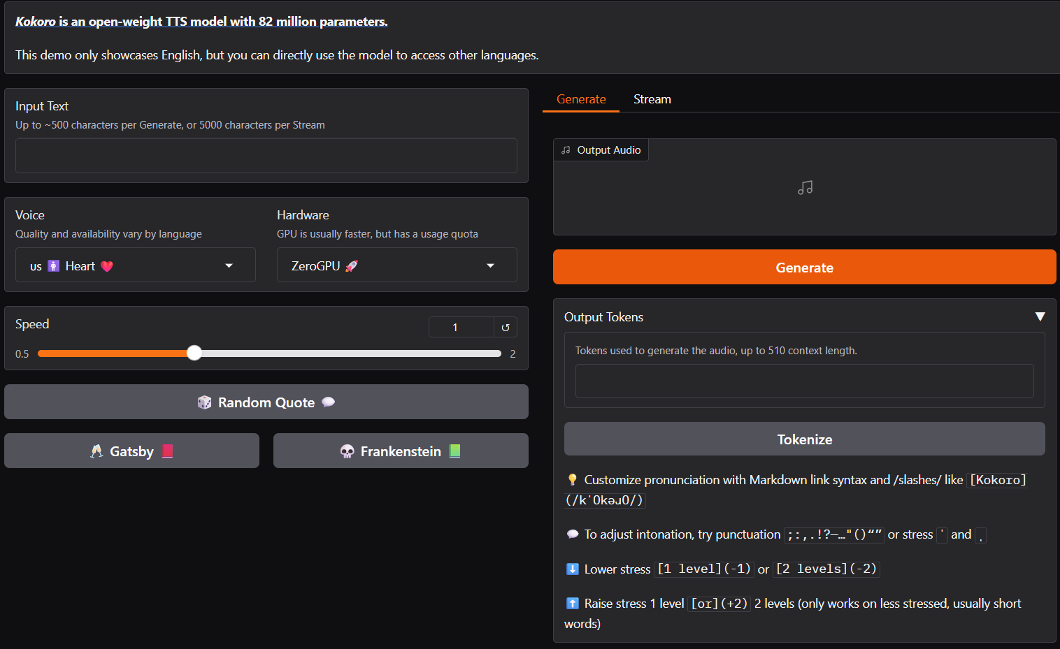Click the dice icon on Random Quote
Screen dimensions: 1060x649
pyautogui.click(x=204, y=402)
